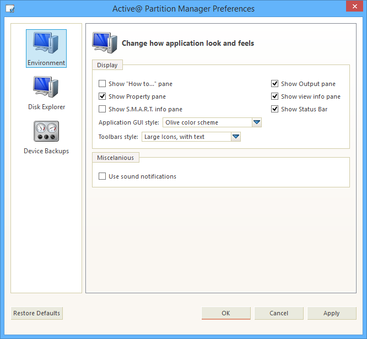Screen dimensions: 367x339
Task: Click the Miscelanious group label
Action: point(115,158)
